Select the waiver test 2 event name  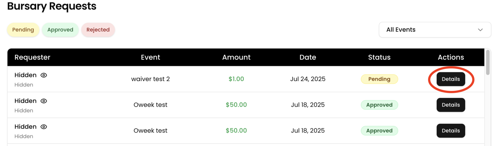(x=150, y=79)
